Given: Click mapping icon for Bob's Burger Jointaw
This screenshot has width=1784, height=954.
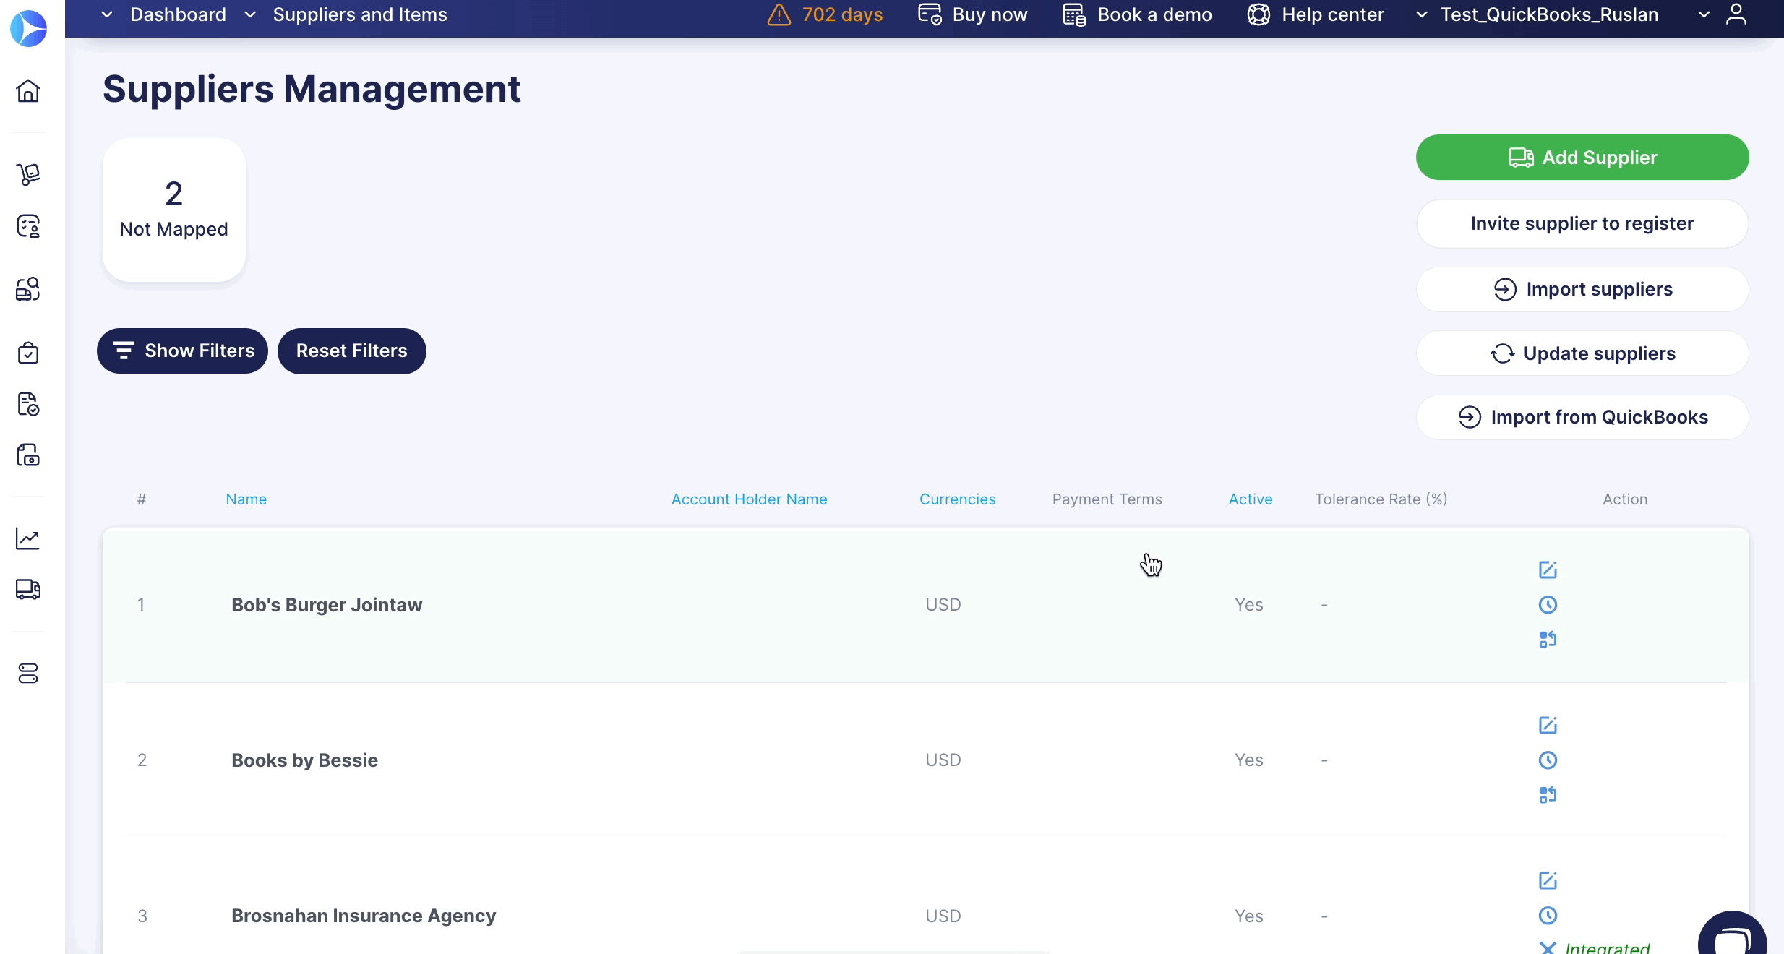Looking at the screenshot, I should pos(1548,639).
